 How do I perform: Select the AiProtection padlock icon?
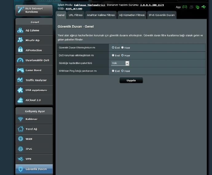[x=20, y=50]
